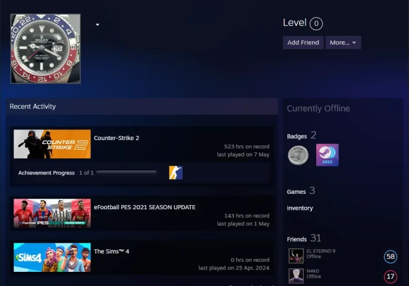Open the Counter-Strike 2 title link

pos(116,138)
